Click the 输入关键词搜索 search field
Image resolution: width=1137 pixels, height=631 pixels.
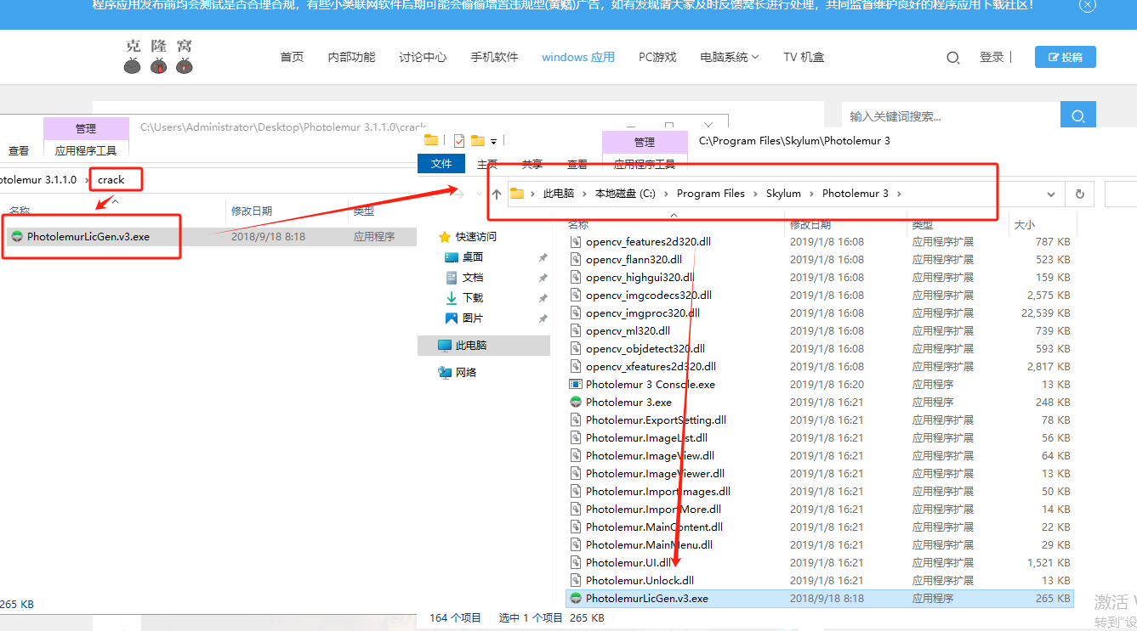tap(951, 116)
